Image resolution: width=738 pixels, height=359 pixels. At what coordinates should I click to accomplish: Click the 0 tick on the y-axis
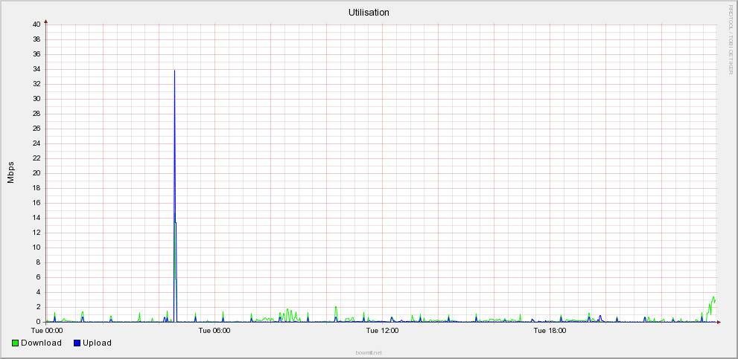[38, 322]
